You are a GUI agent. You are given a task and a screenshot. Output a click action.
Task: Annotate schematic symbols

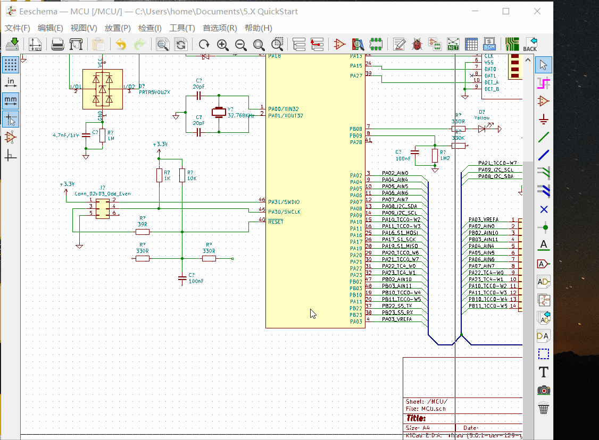[399, 44]
